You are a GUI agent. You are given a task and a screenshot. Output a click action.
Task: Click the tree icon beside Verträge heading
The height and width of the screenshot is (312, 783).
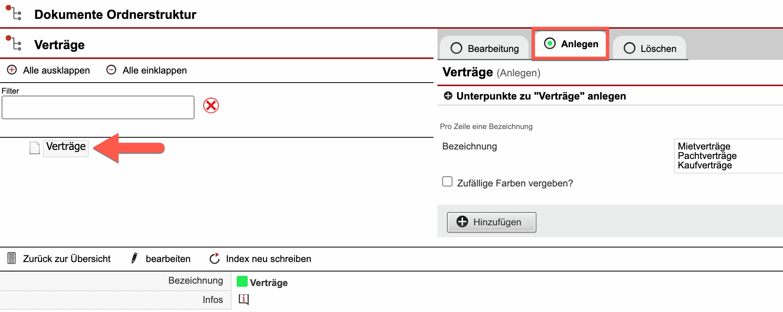click(x=13, y=43)
